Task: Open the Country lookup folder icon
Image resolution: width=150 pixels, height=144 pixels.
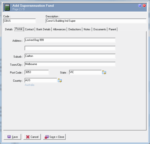Action: [x=60, y=81]
